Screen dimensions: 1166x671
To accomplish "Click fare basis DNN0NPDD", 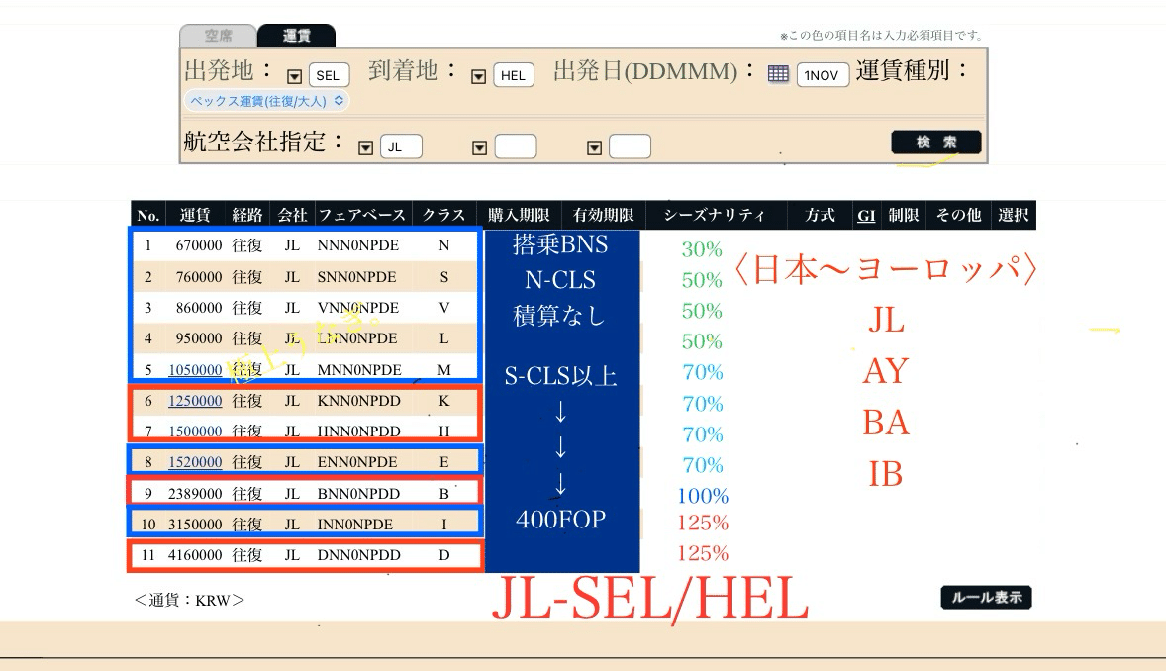I will tap(358, 555).
